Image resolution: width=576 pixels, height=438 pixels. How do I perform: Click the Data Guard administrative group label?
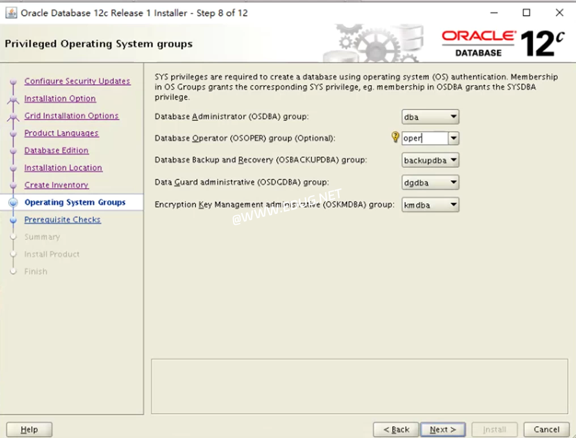[x=242, y=183]
